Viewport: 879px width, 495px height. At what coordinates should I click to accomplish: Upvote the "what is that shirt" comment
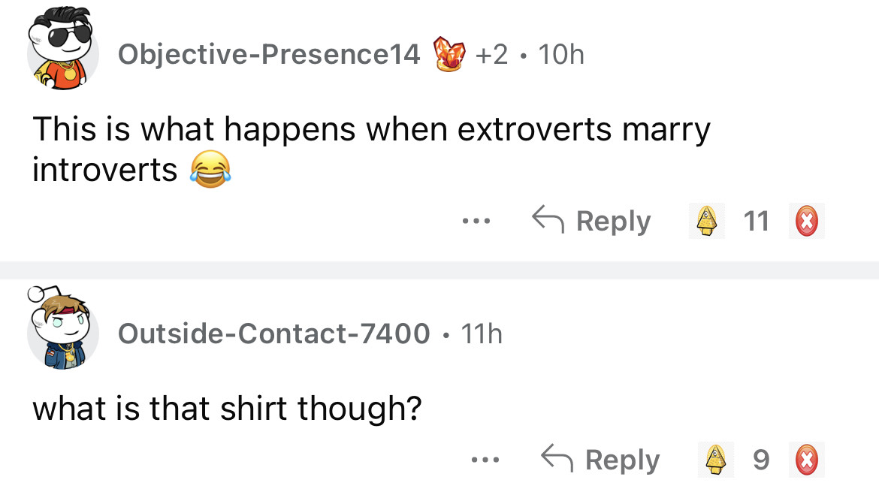(x=716, y=460)
